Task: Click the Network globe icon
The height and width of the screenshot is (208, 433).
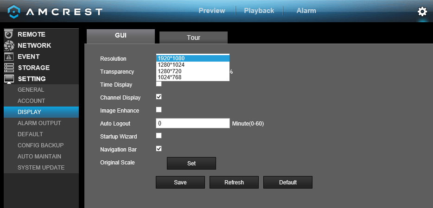Action: click(x=9, y=45)
